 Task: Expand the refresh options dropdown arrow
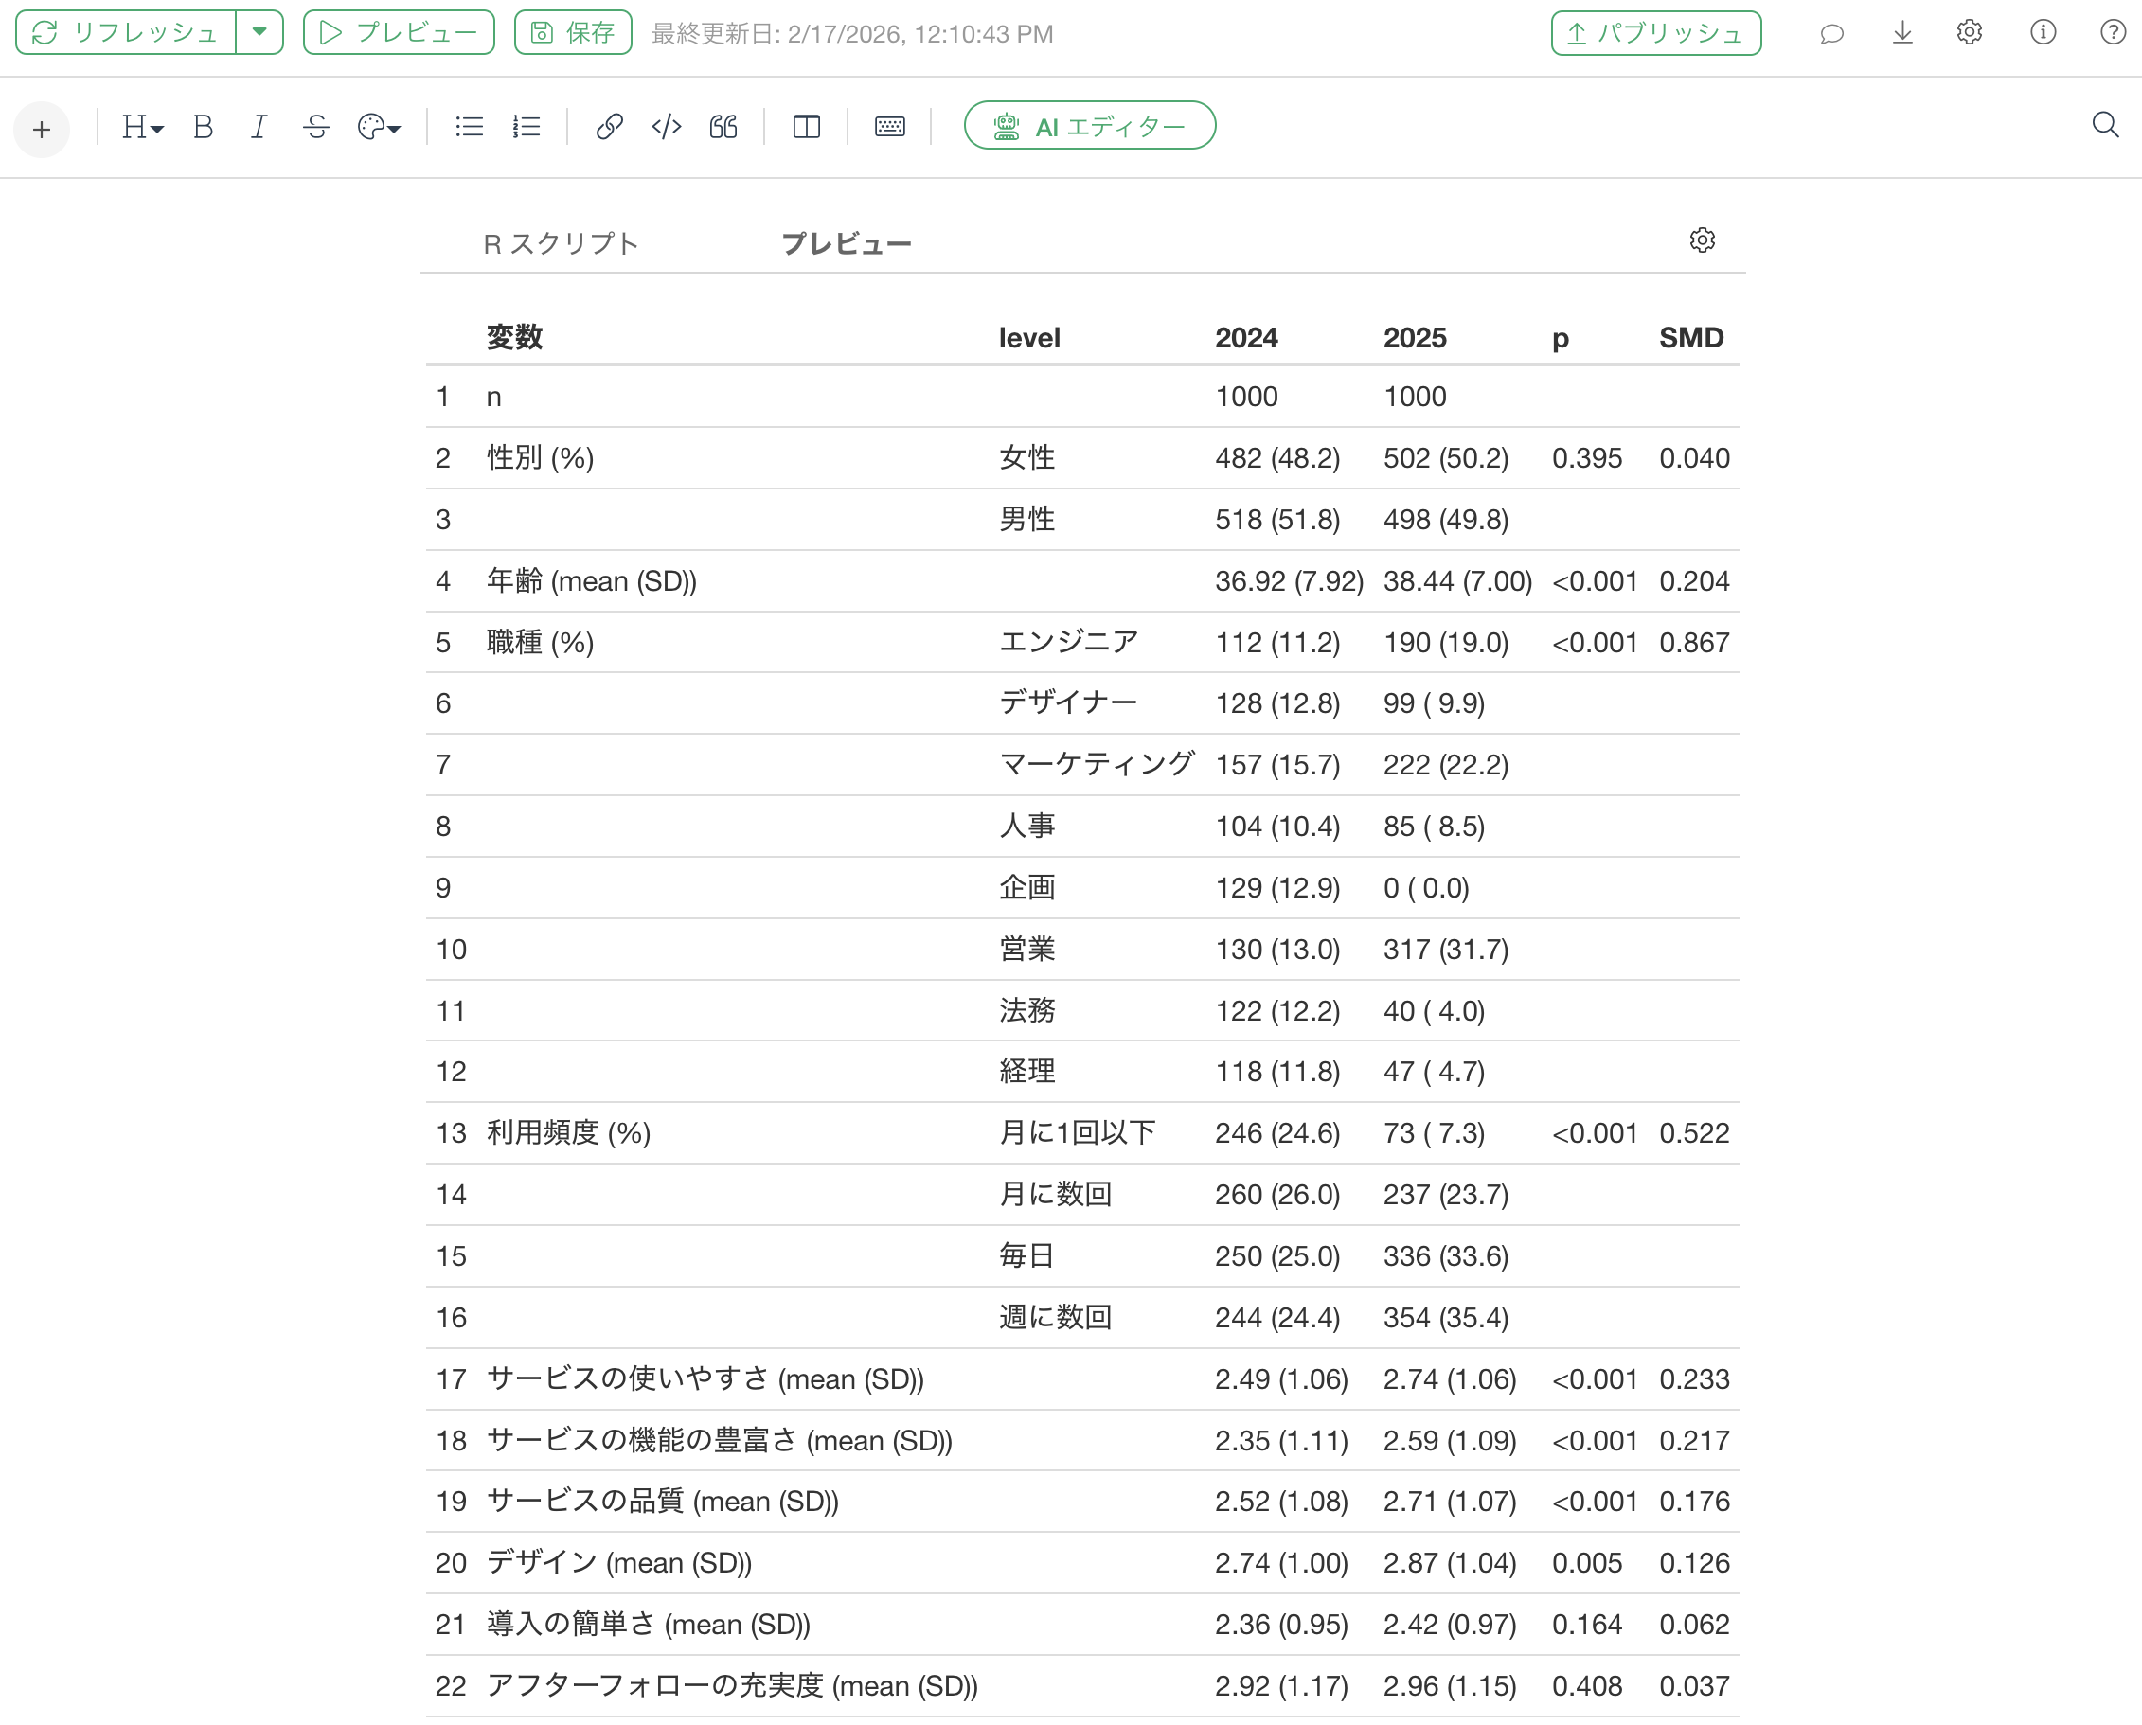pos(259,32)
